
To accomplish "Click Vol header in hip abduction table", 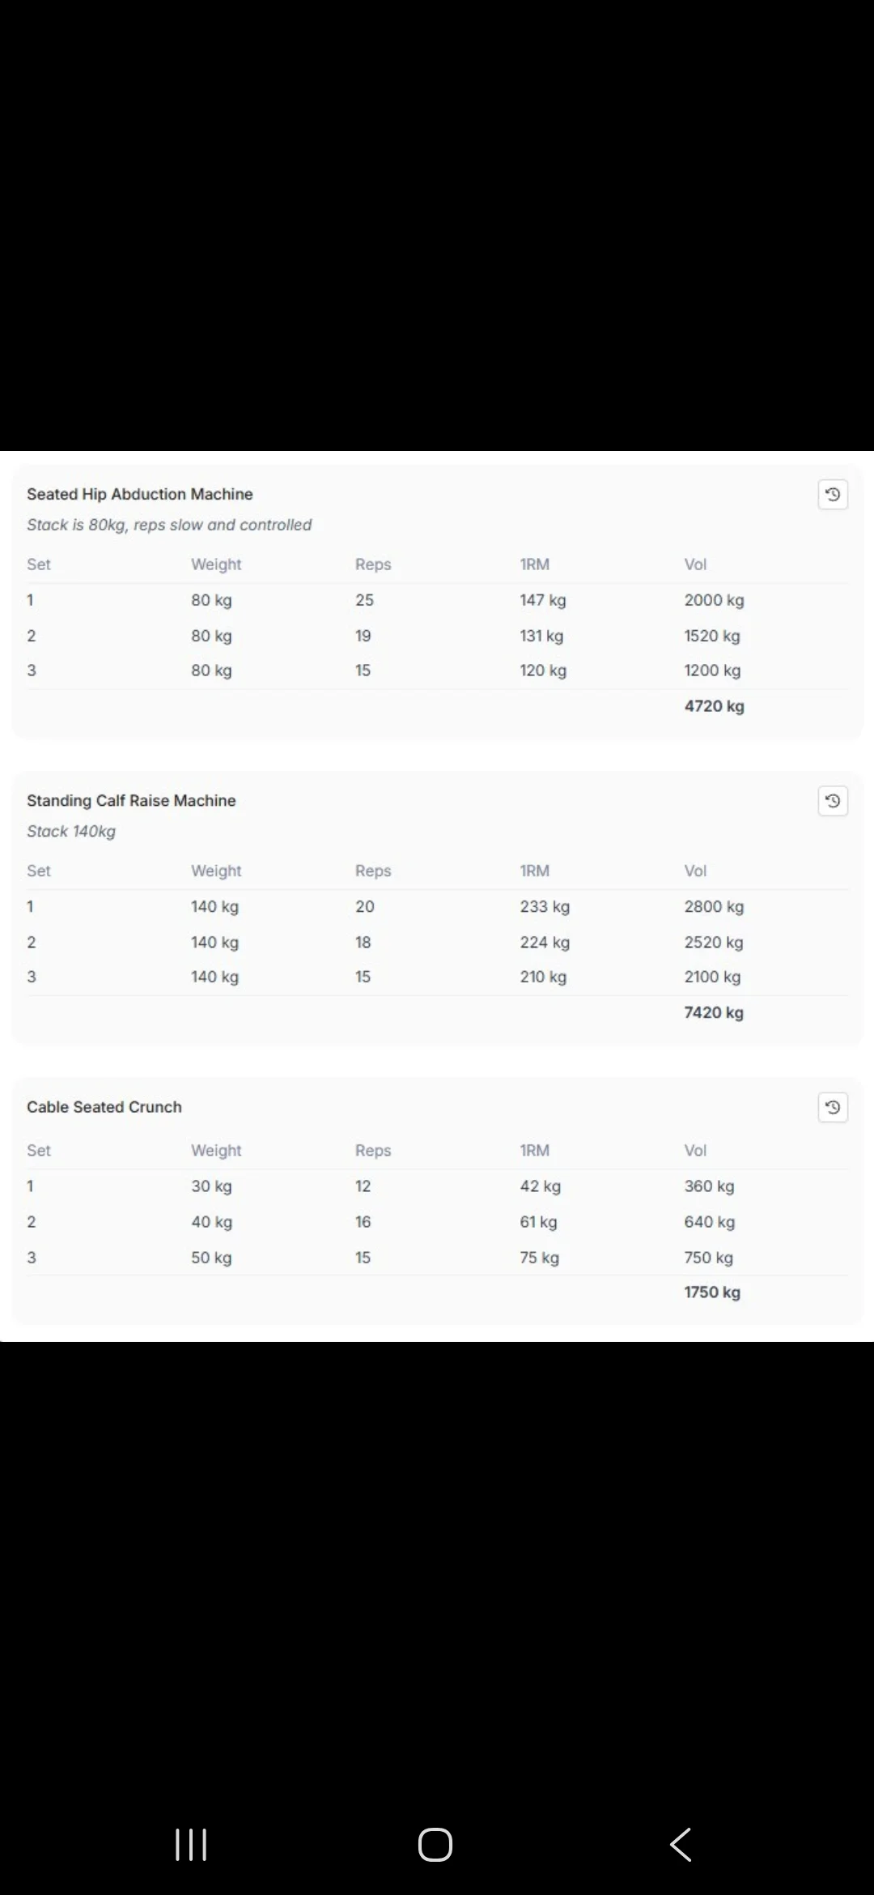I will point(695,564).
